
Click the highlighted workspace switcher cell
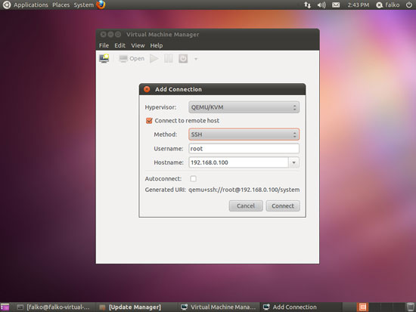[362, 307]
